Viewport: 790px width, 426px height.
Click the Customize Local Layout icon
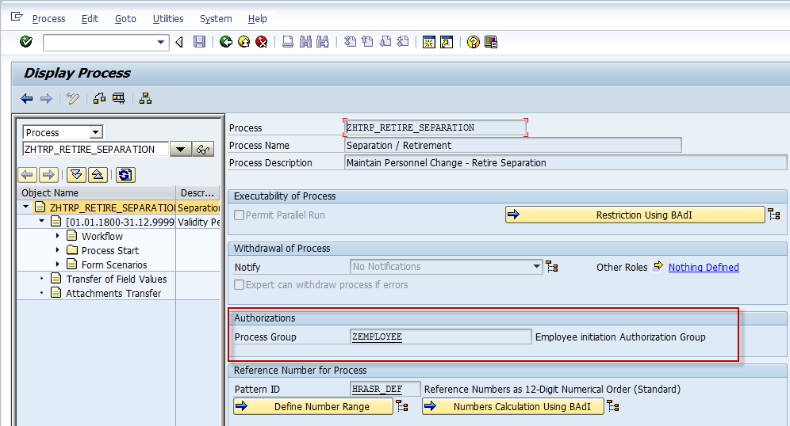pyautogui.click(x=491, y=42)
